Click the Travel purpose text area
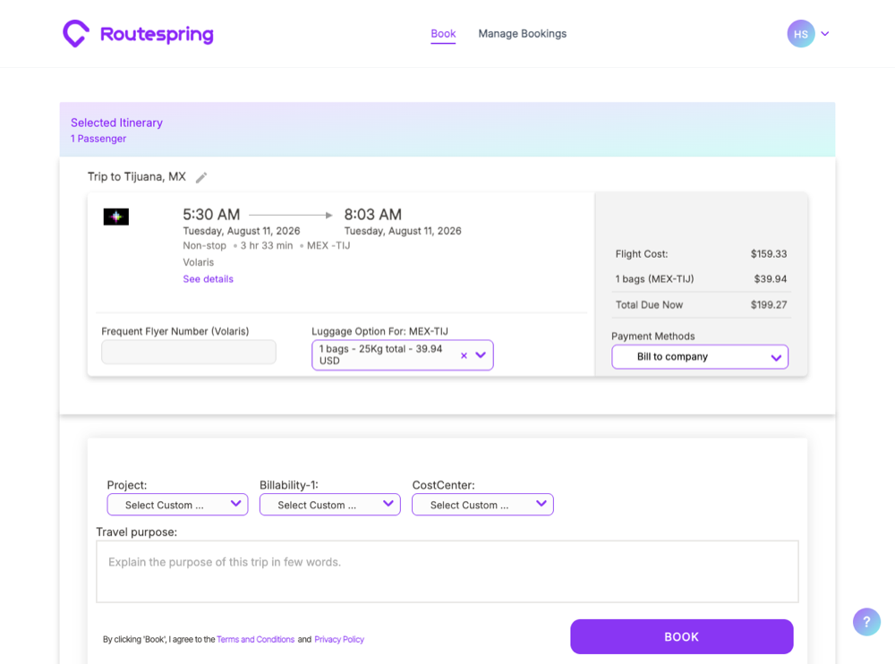The image size is (895, 664). coord(447,572)
